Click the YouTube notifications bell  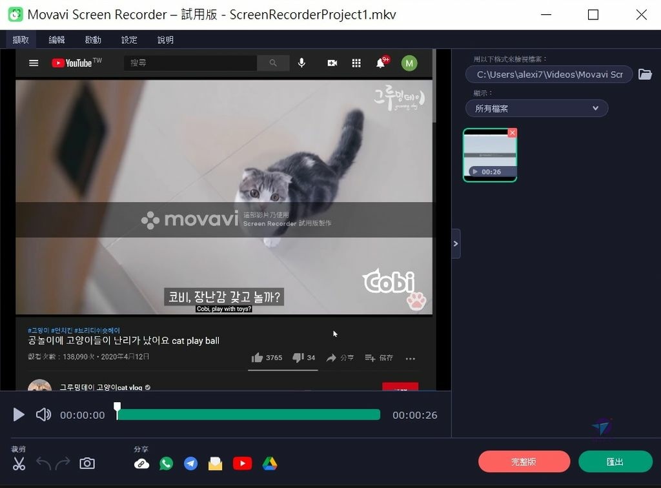[x=381, y=63]
